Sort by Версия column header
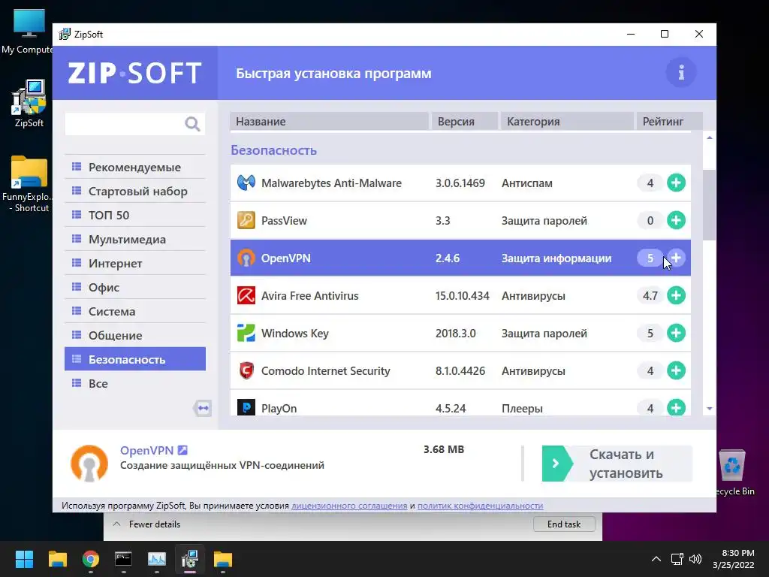 tap(464, 121)
